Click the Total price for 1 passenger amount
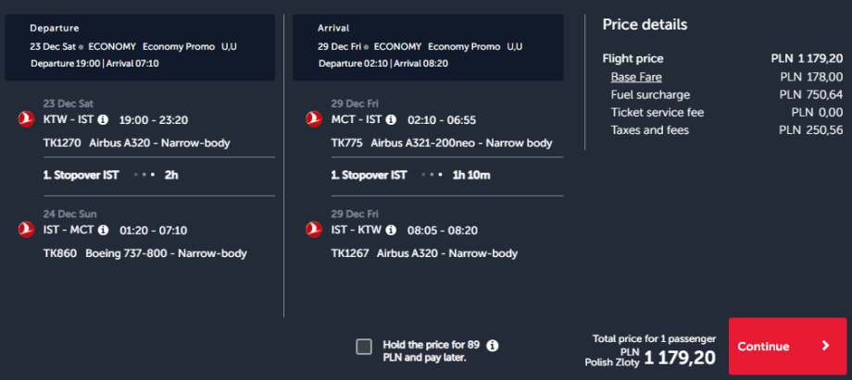 pos(678,356)
